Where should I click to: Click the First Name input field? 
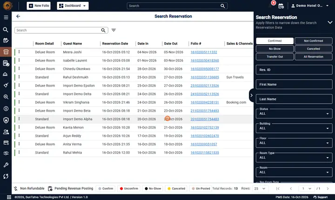(x=294, y=84)
